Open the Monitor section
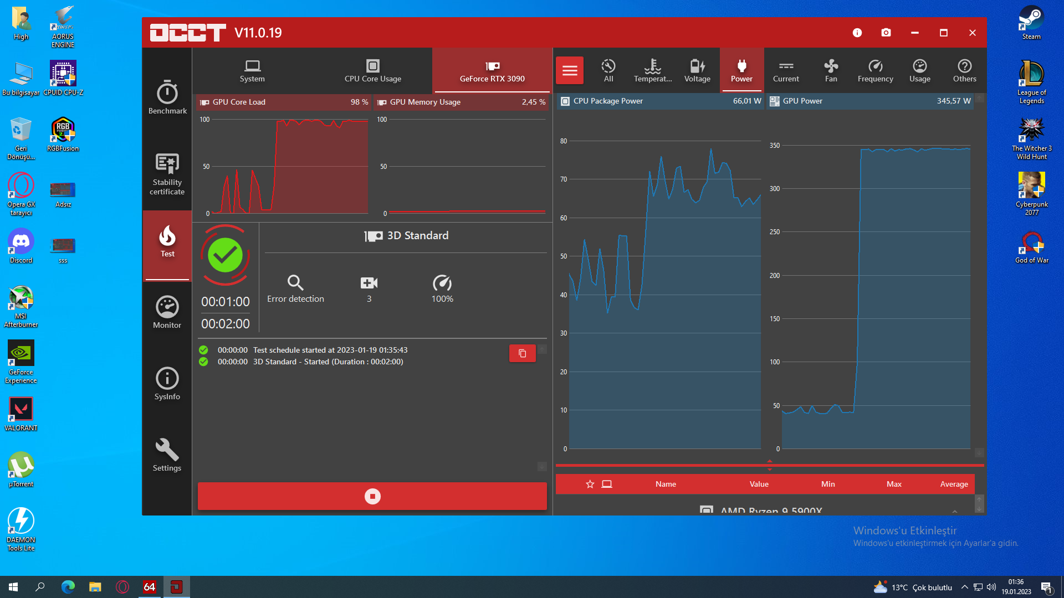 click(167, 312)
